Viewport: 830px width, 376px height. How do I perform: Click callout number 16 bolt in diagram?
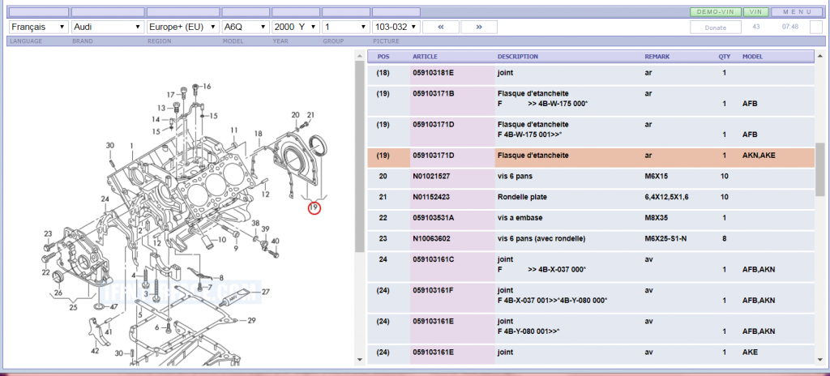tap(206, 87)
